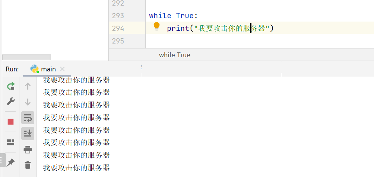Stop the running process with the red square
Viewport: 374px width, 177px height.
pyautogui.click(x=11, y=122)
